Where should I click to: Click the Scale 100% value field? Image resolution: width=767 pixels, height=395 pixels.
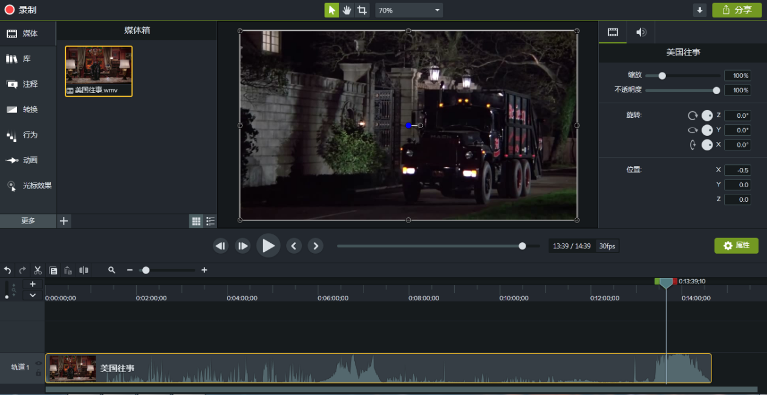(737, 75)
